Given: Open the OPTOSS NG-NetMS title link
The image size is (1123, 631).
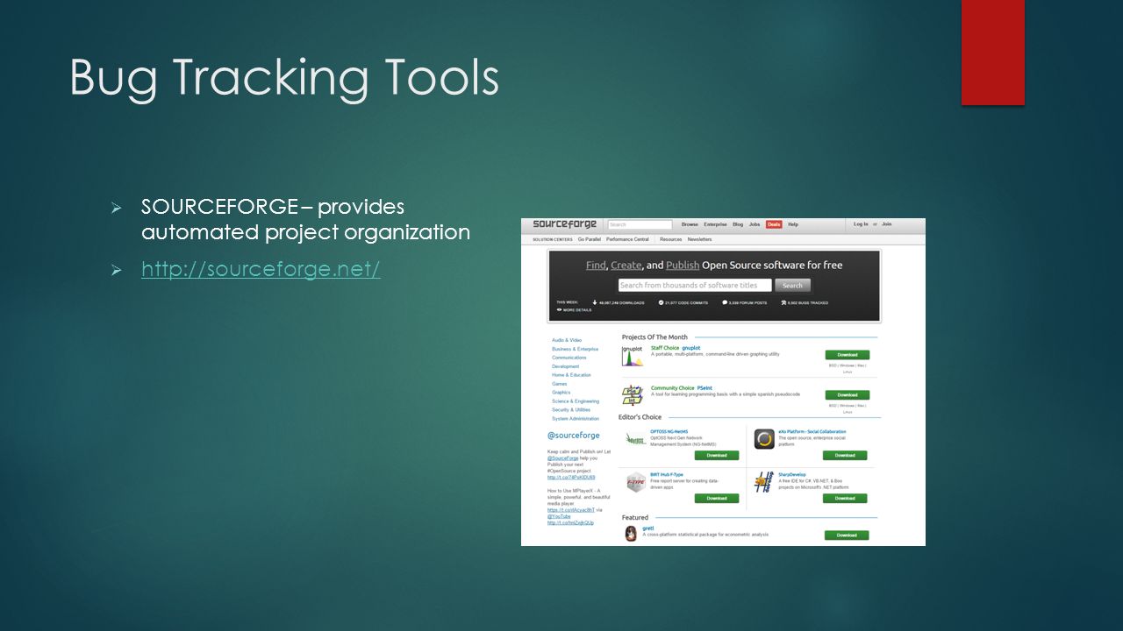Looking at the screenshot, I should click(x=669, y=431).
